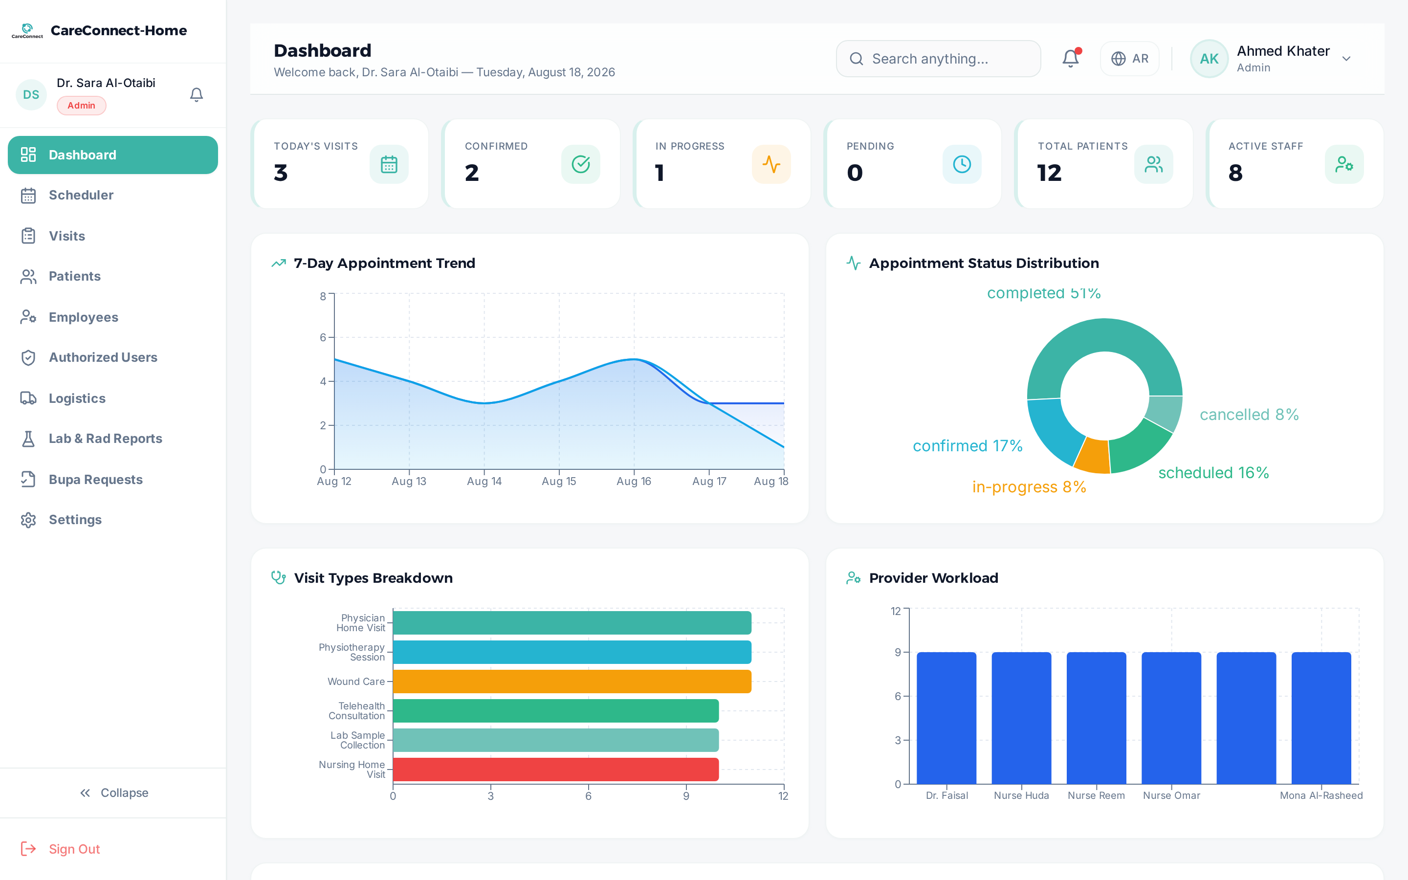Open the Patients list
This screenshot has height=880, width=1408.
112,276
